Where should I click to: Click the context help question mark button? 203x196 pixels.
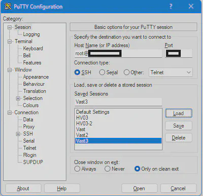click(x=171, y=7)
